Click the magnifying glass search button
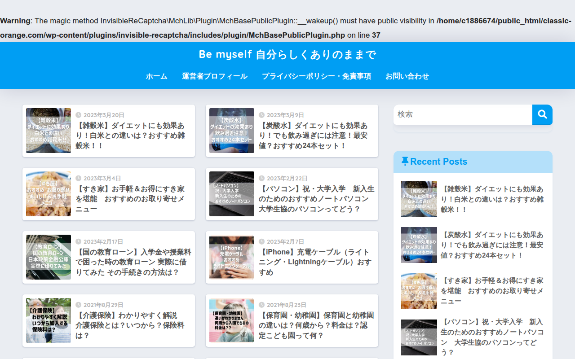This screenshot has width=575, height=359. point(542,114)
